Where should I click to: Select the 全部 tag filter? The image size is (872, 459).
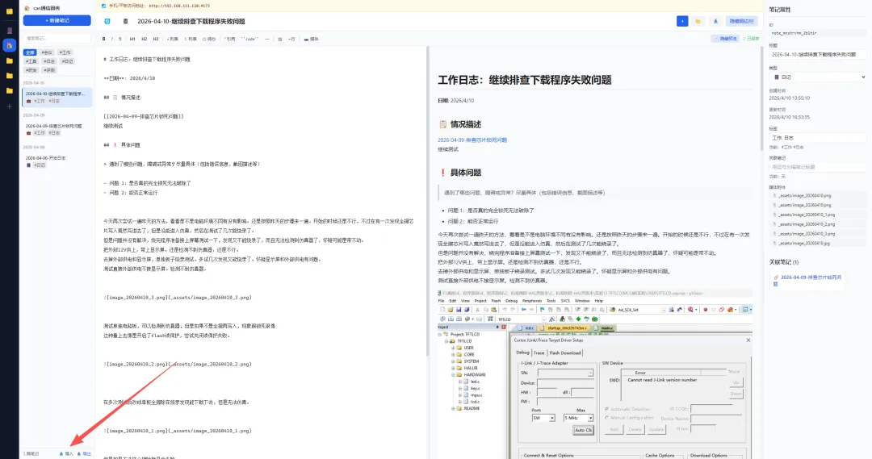click(x=30, y=52)
